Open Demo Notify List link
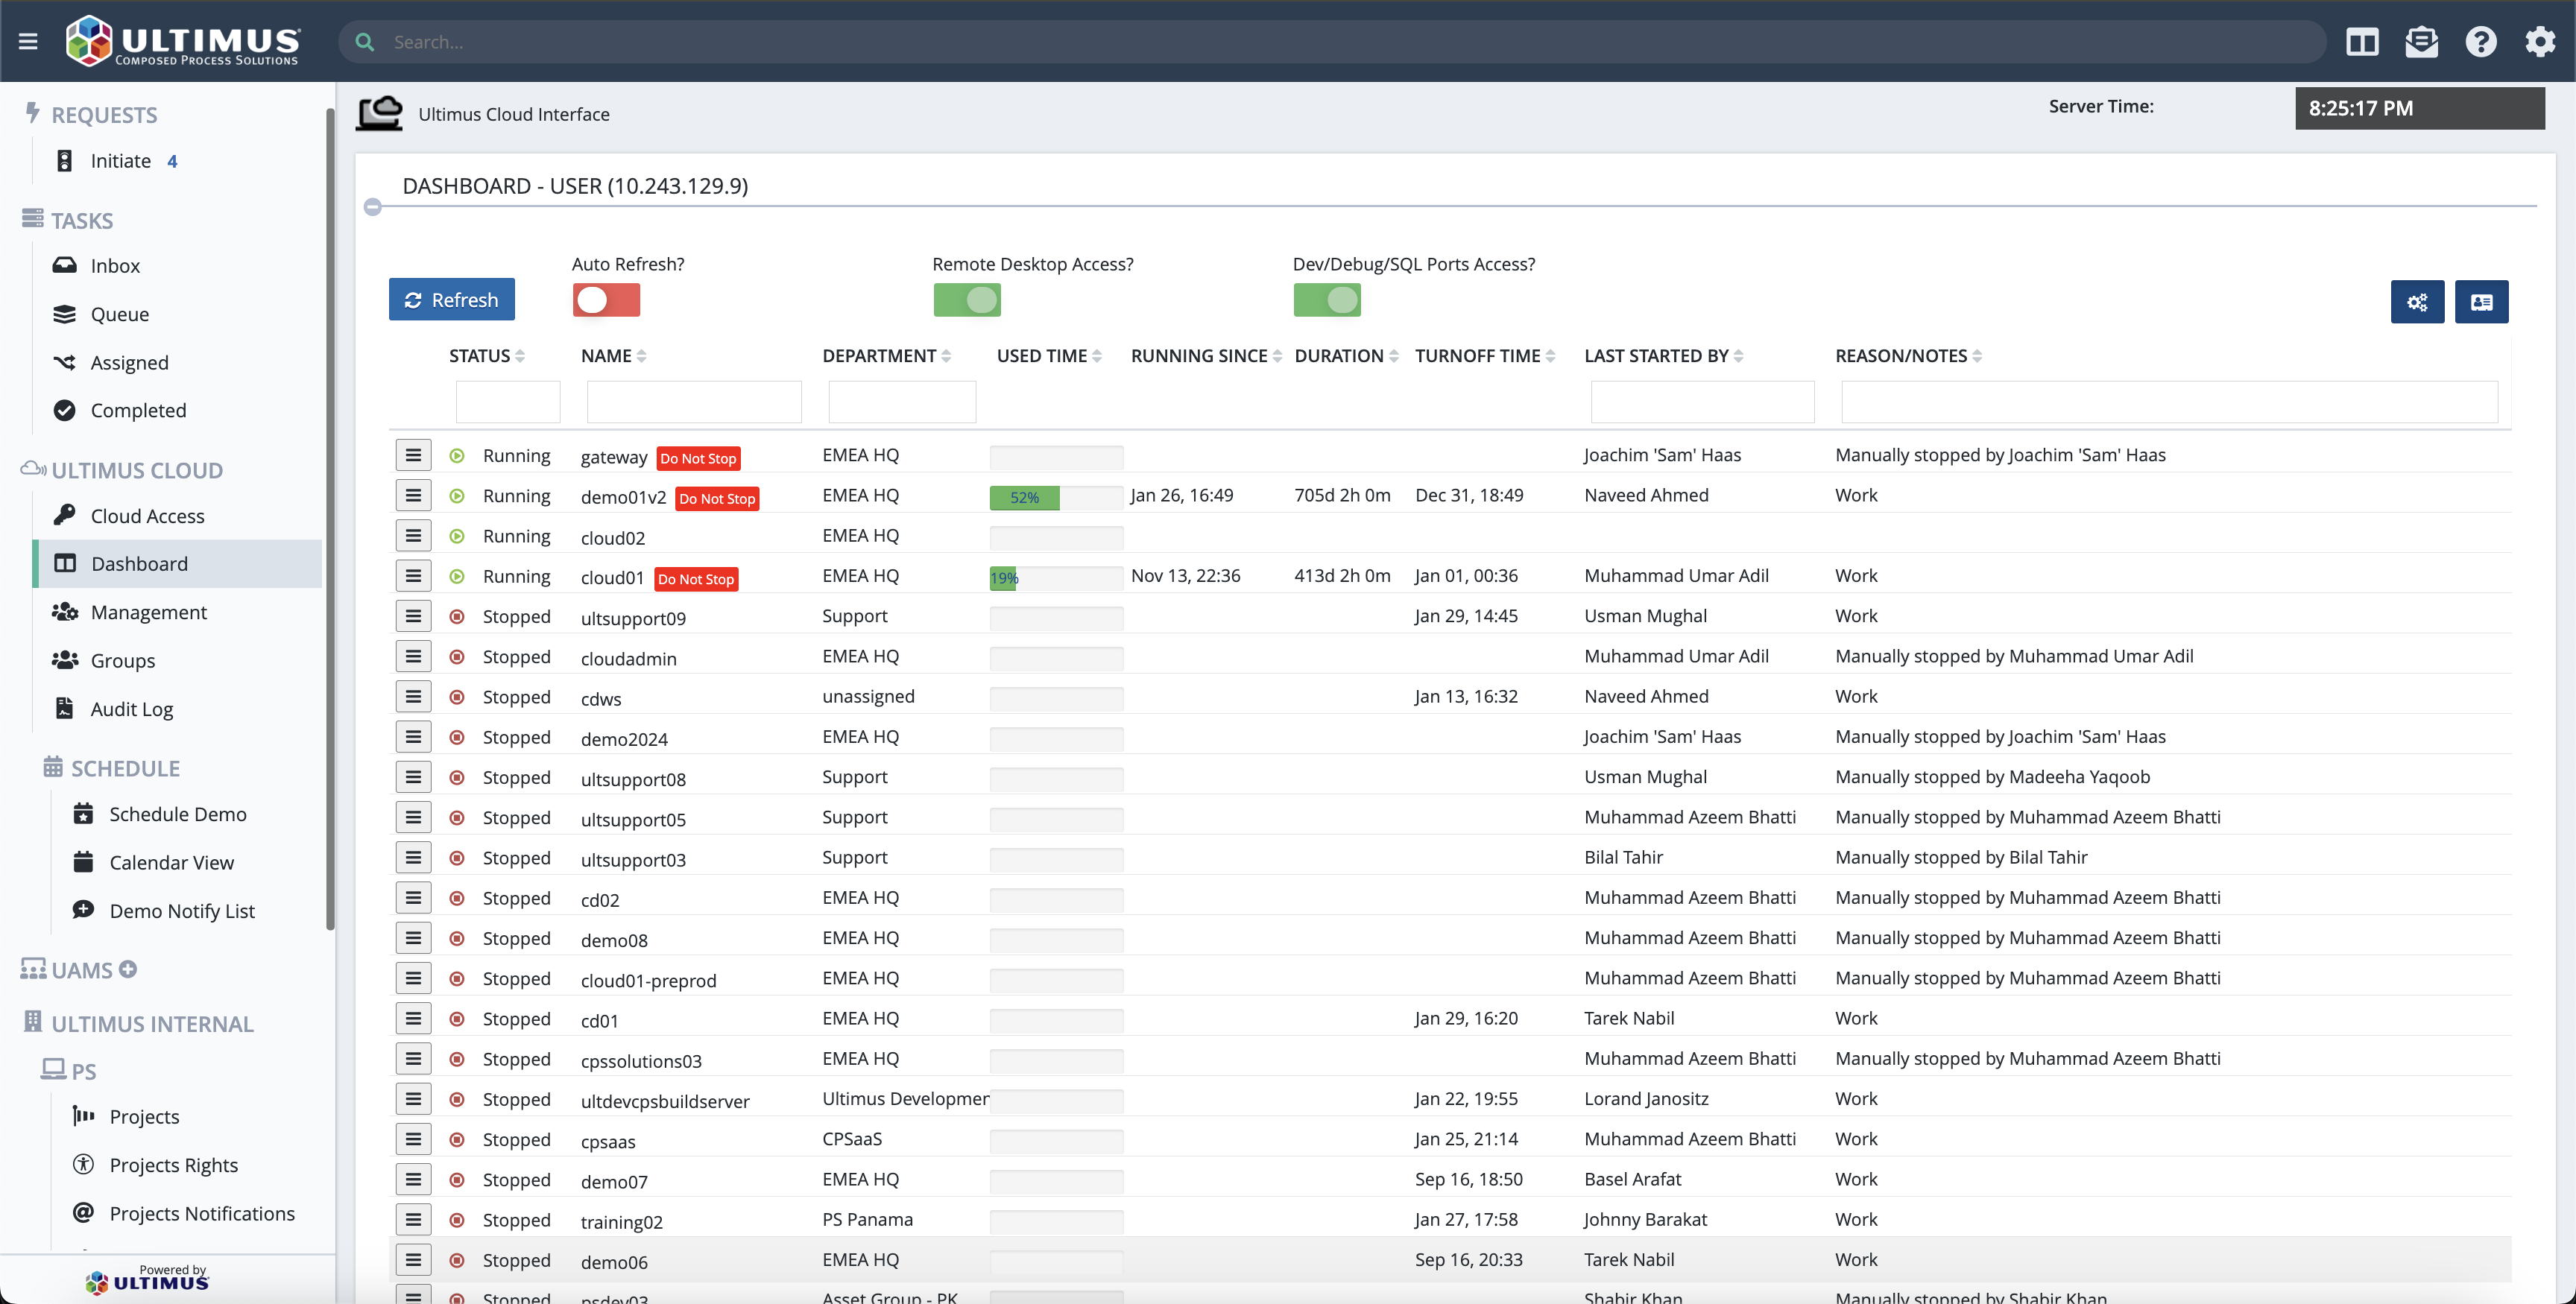 pyautogui.click(x=182, y=911)
